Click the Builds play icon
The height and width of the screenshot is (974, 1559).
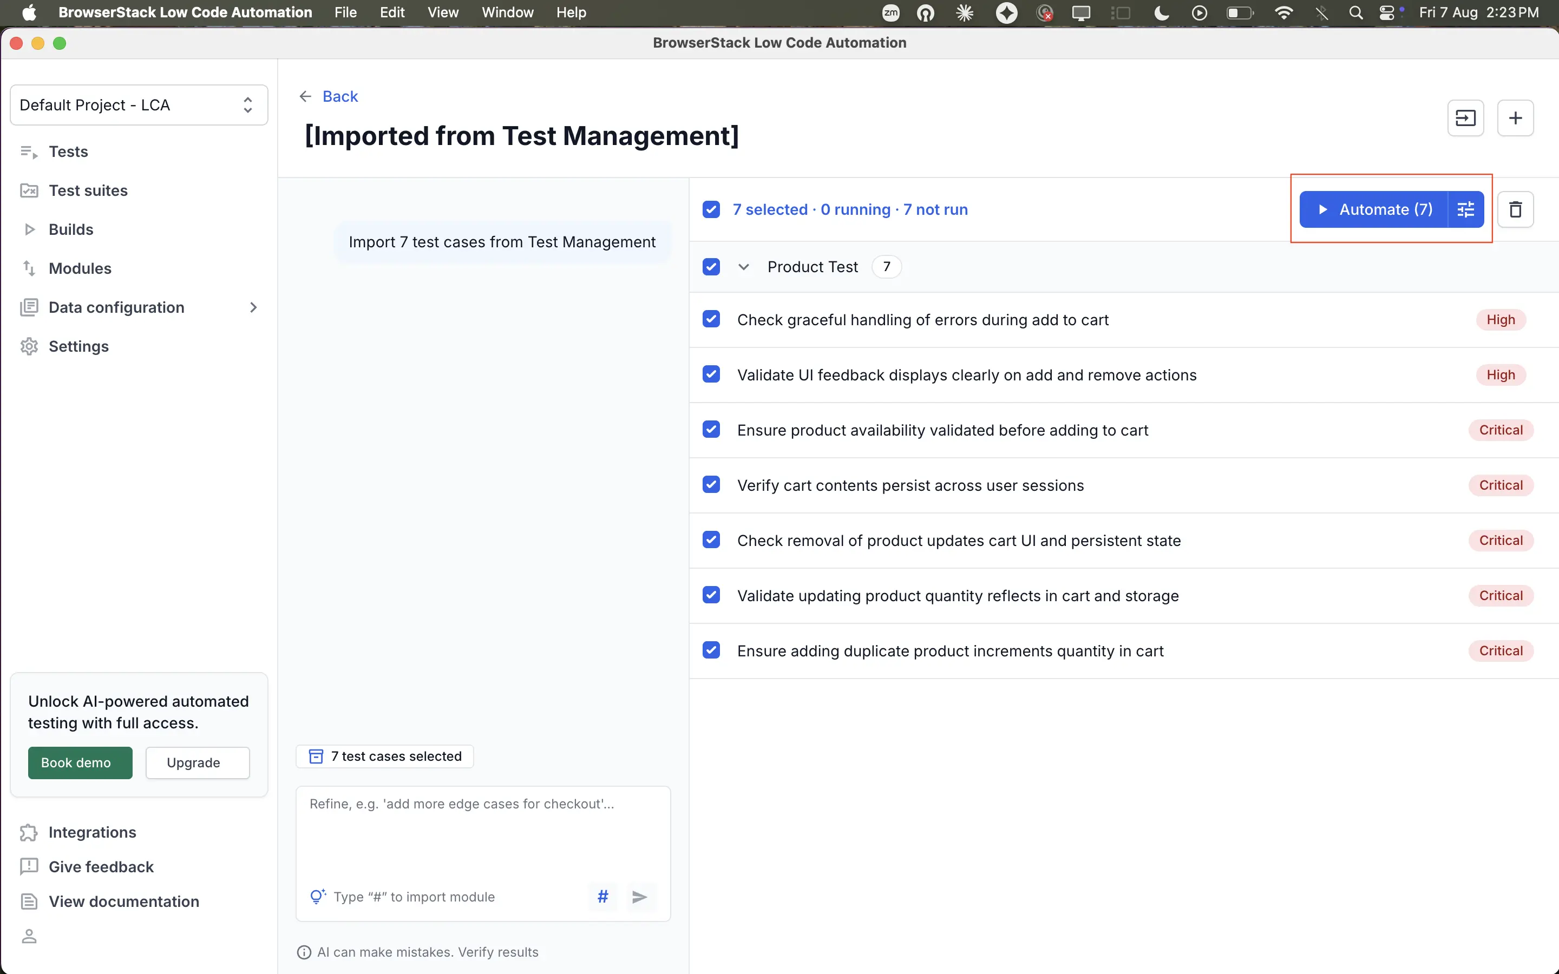[x=29, y=229]
